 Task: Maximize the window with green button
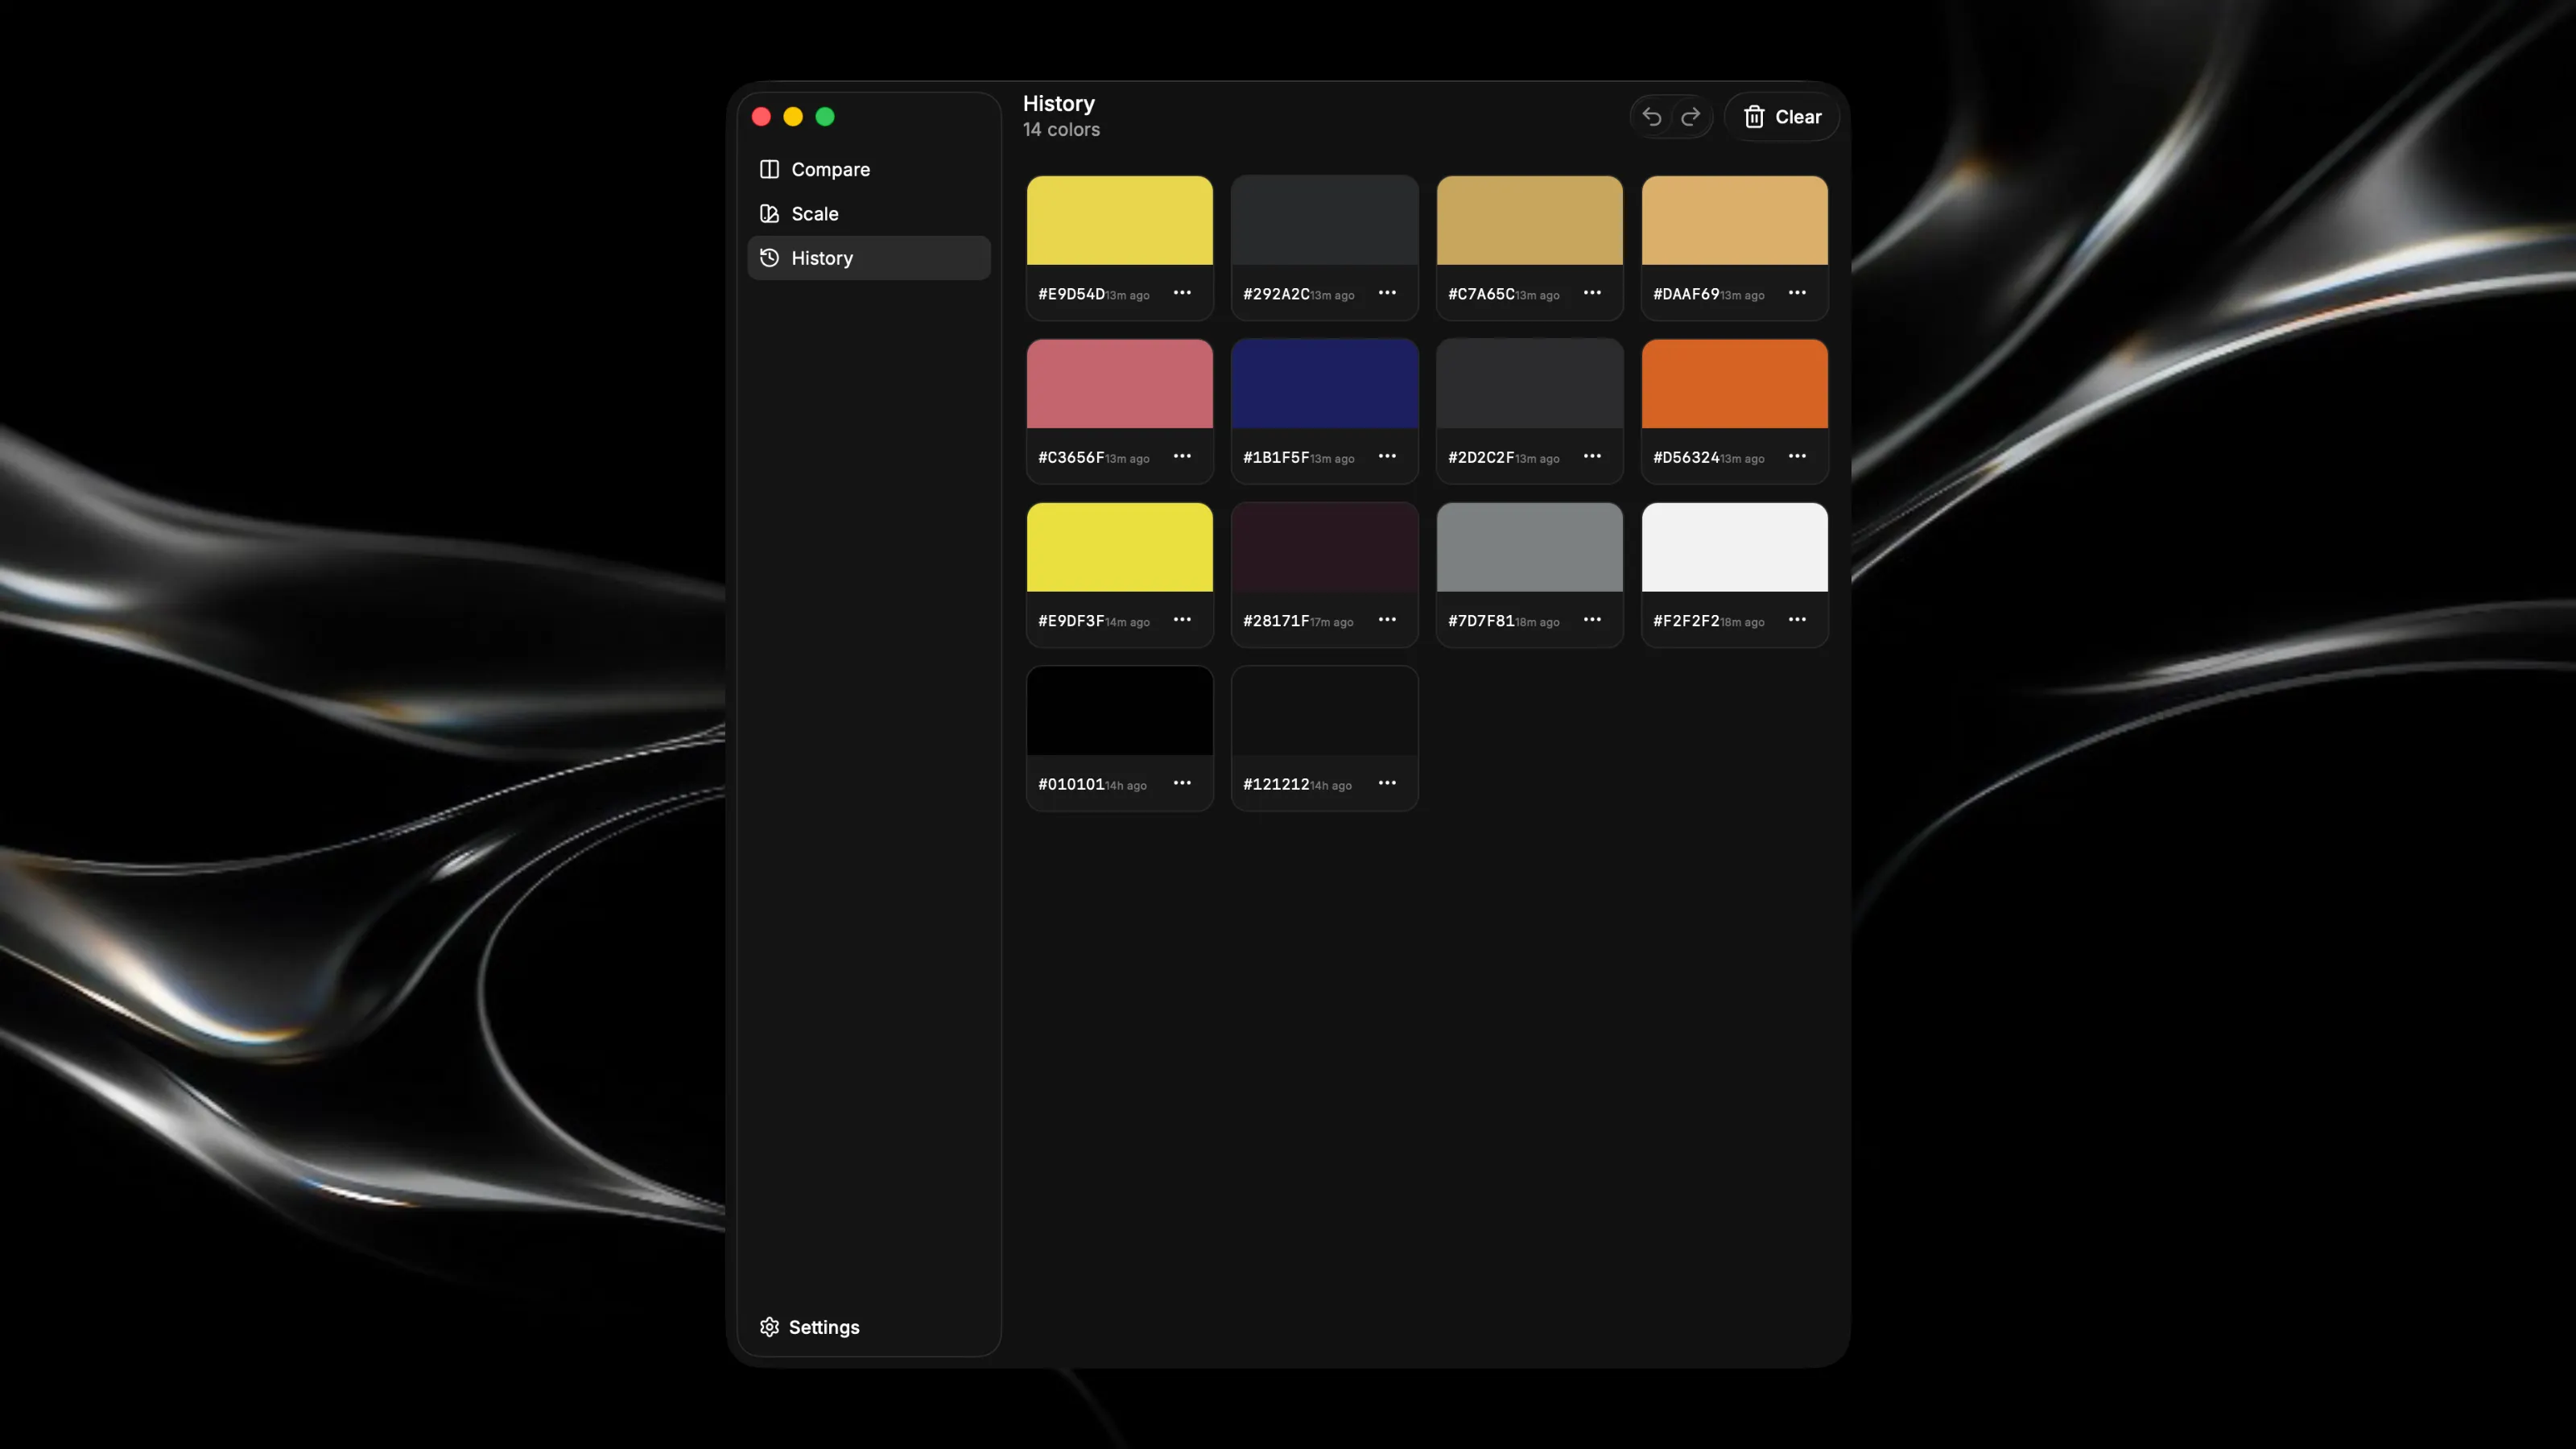coord(825,117)
